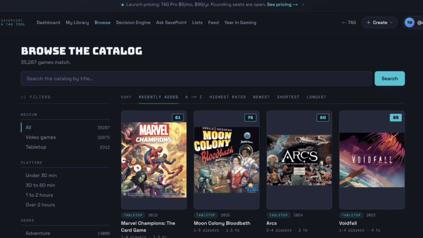
Task: Select the All medium filter
Action: (65, 127)
